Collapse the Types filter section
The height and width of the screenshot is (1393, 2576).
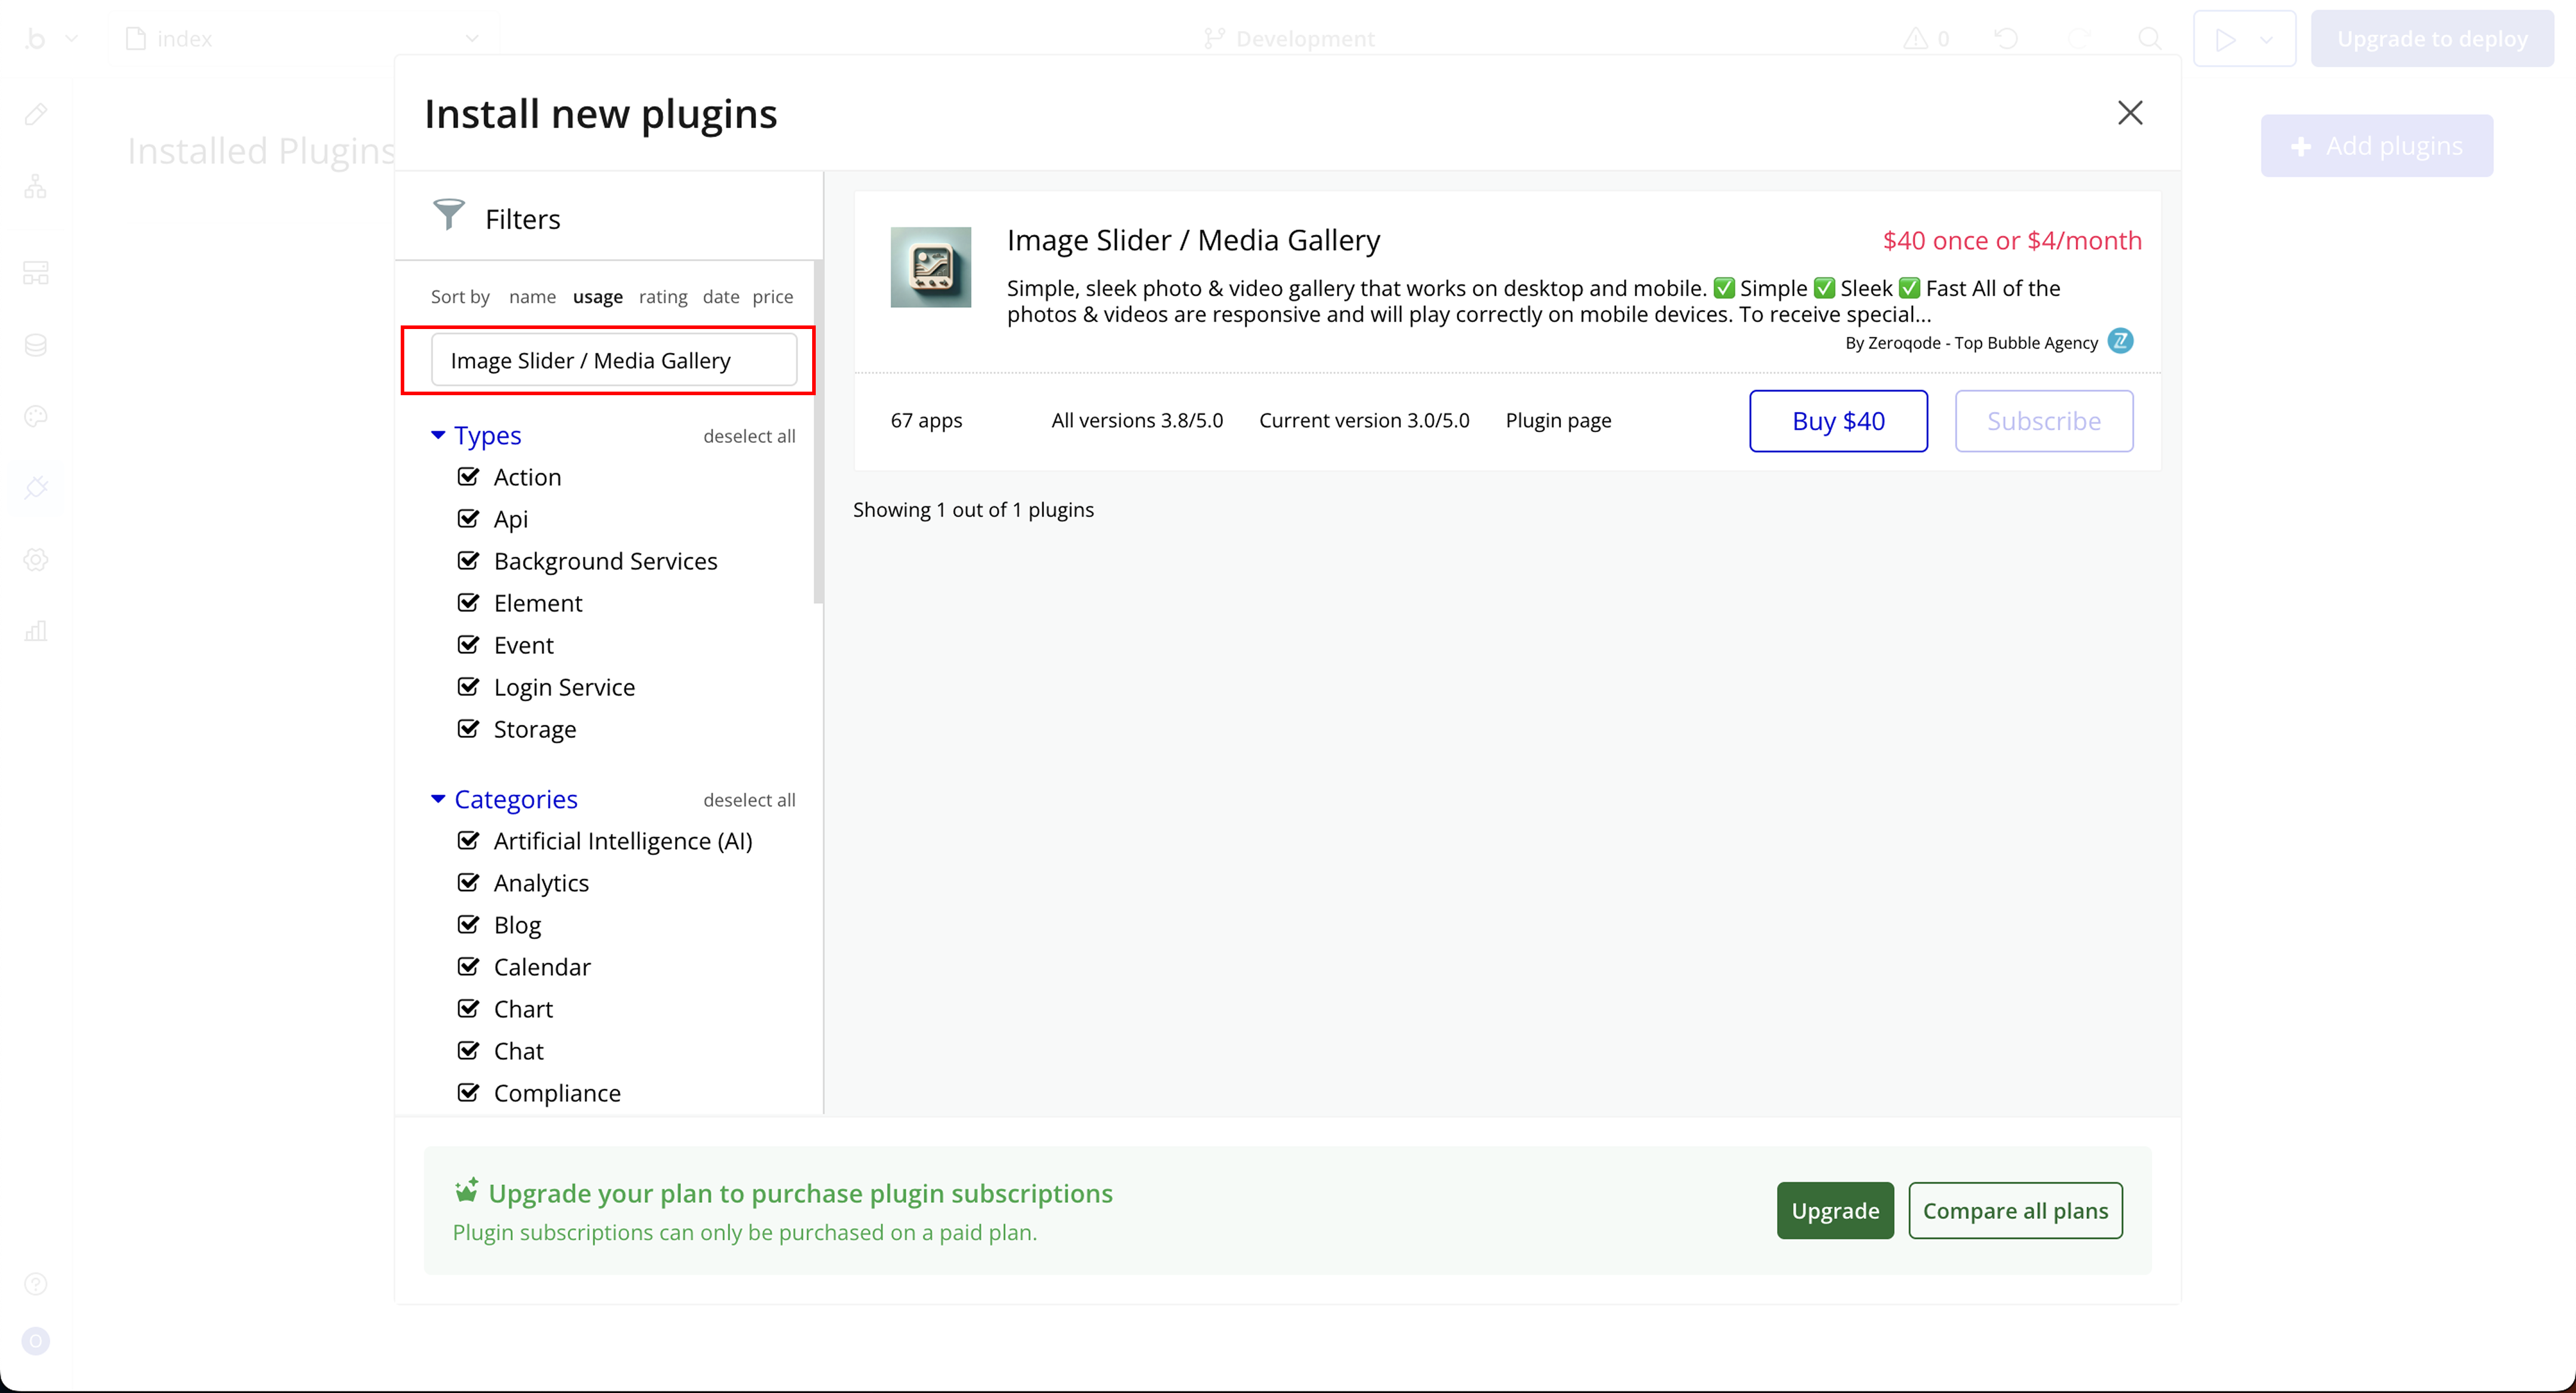coord(438,435)
